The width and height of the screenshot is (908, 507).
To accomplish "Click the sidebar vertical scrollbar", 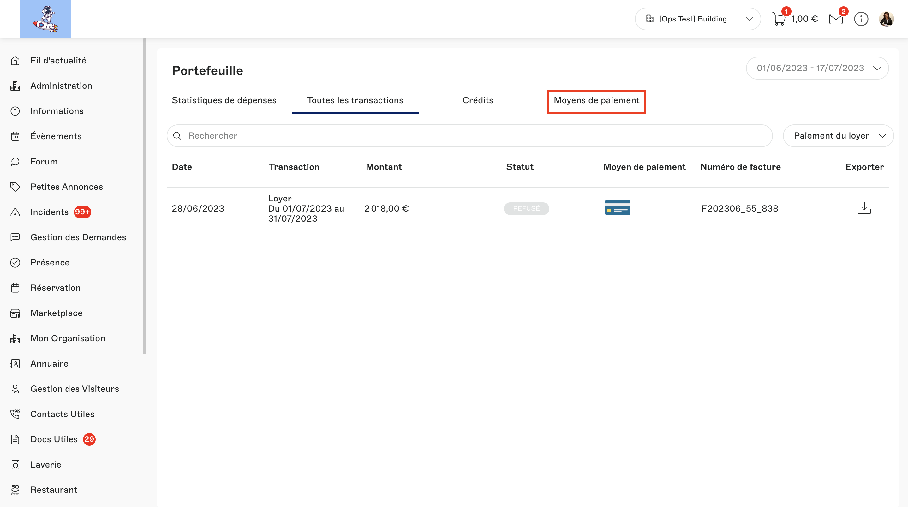I will [x=145, y=196].
